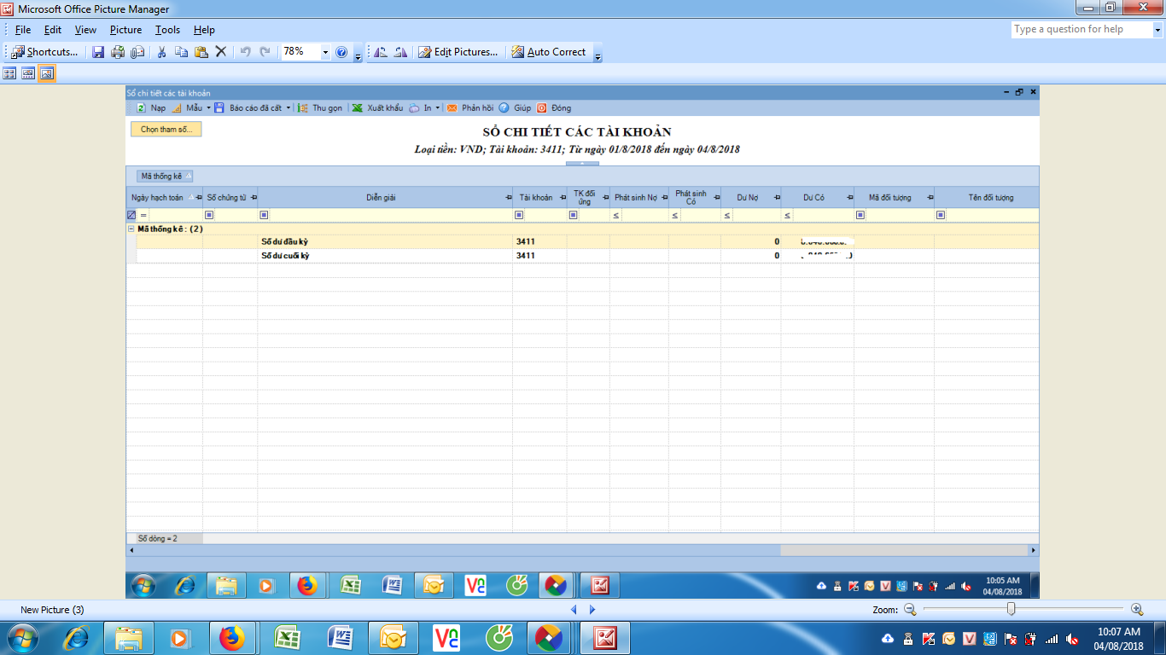Go to the next picture arrow
Screen dimensions: 1166x655
tap(592, 610)
